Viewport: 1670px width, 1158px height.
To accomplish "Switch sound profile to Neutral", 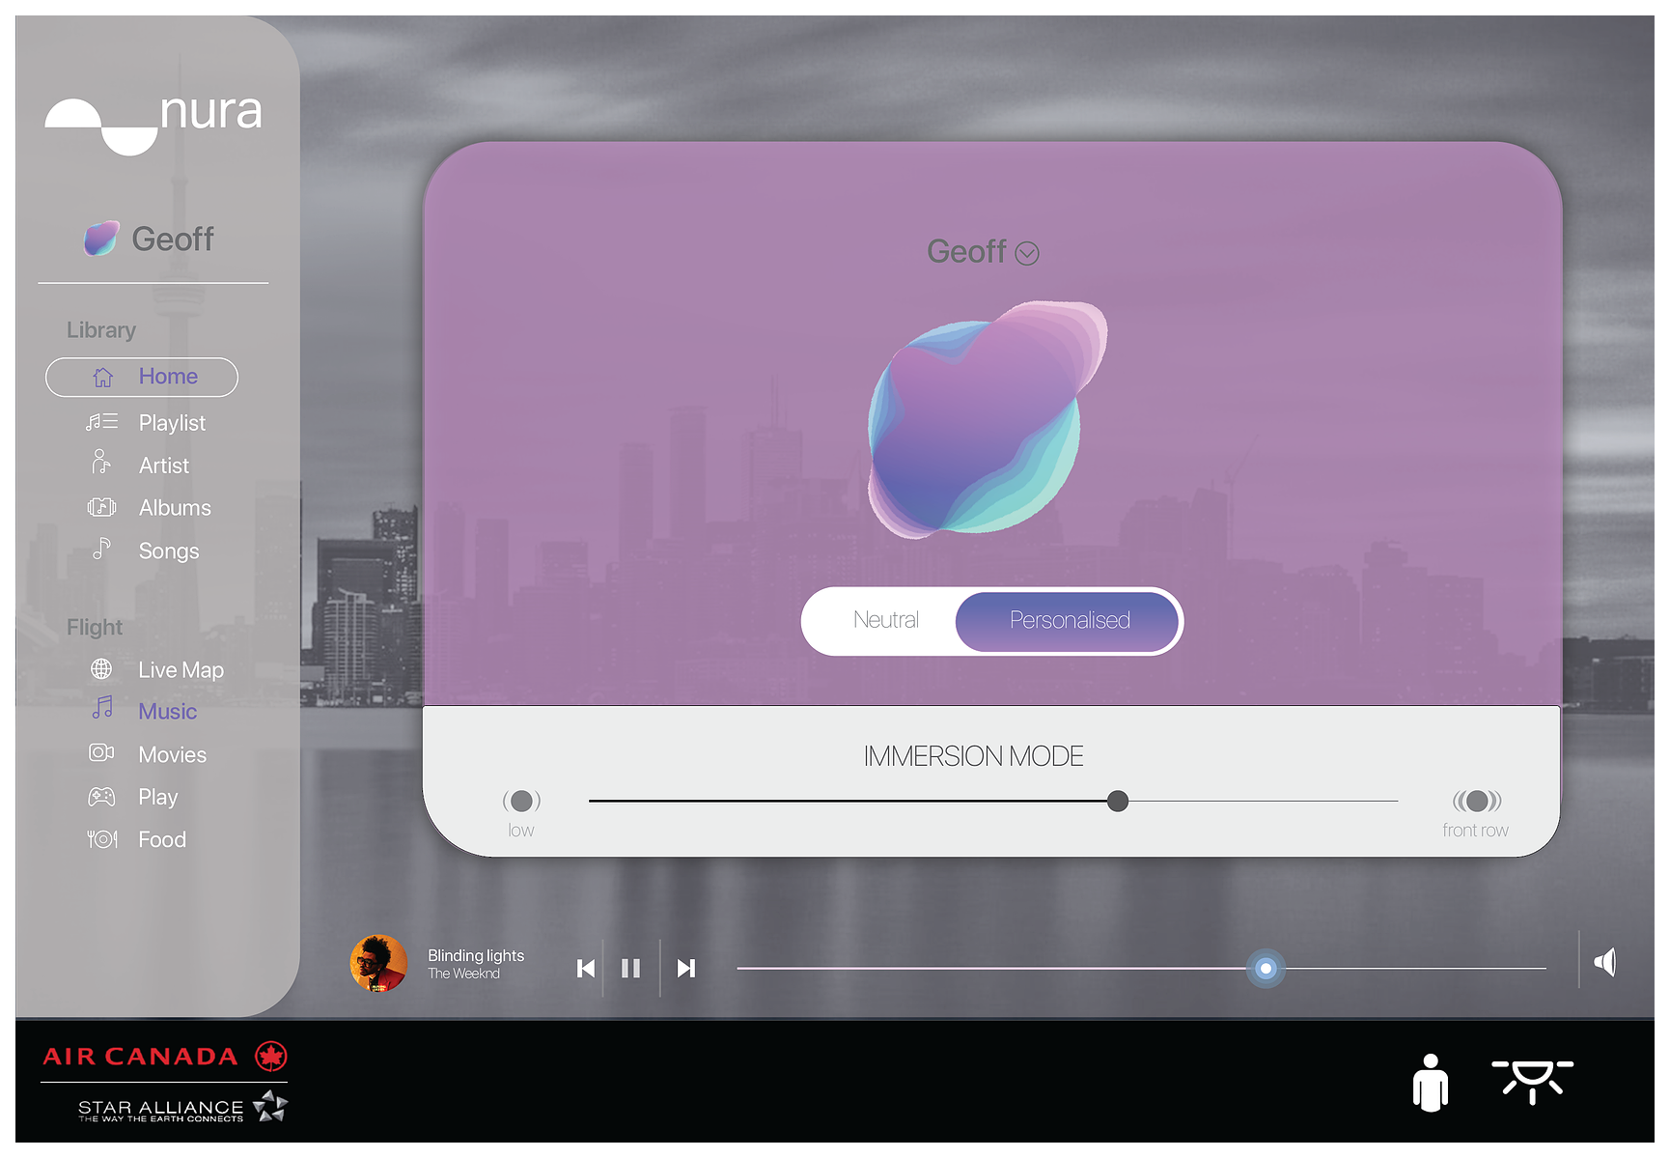I will click(x=886, y=620).
